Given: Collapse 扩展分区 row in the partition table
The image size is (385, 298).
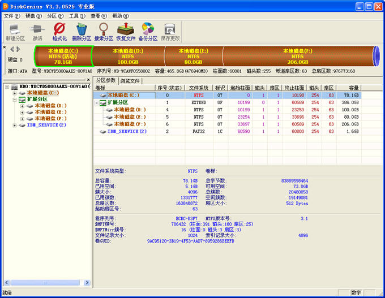Looking at the screenshot, I should coord(96,103).
